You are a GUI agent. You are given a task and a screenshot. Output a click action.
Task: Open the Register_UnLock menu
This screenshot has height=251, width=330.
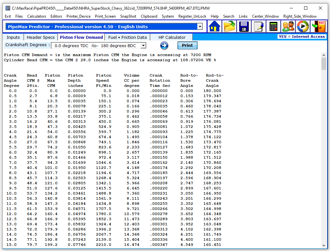pos(192,16)
